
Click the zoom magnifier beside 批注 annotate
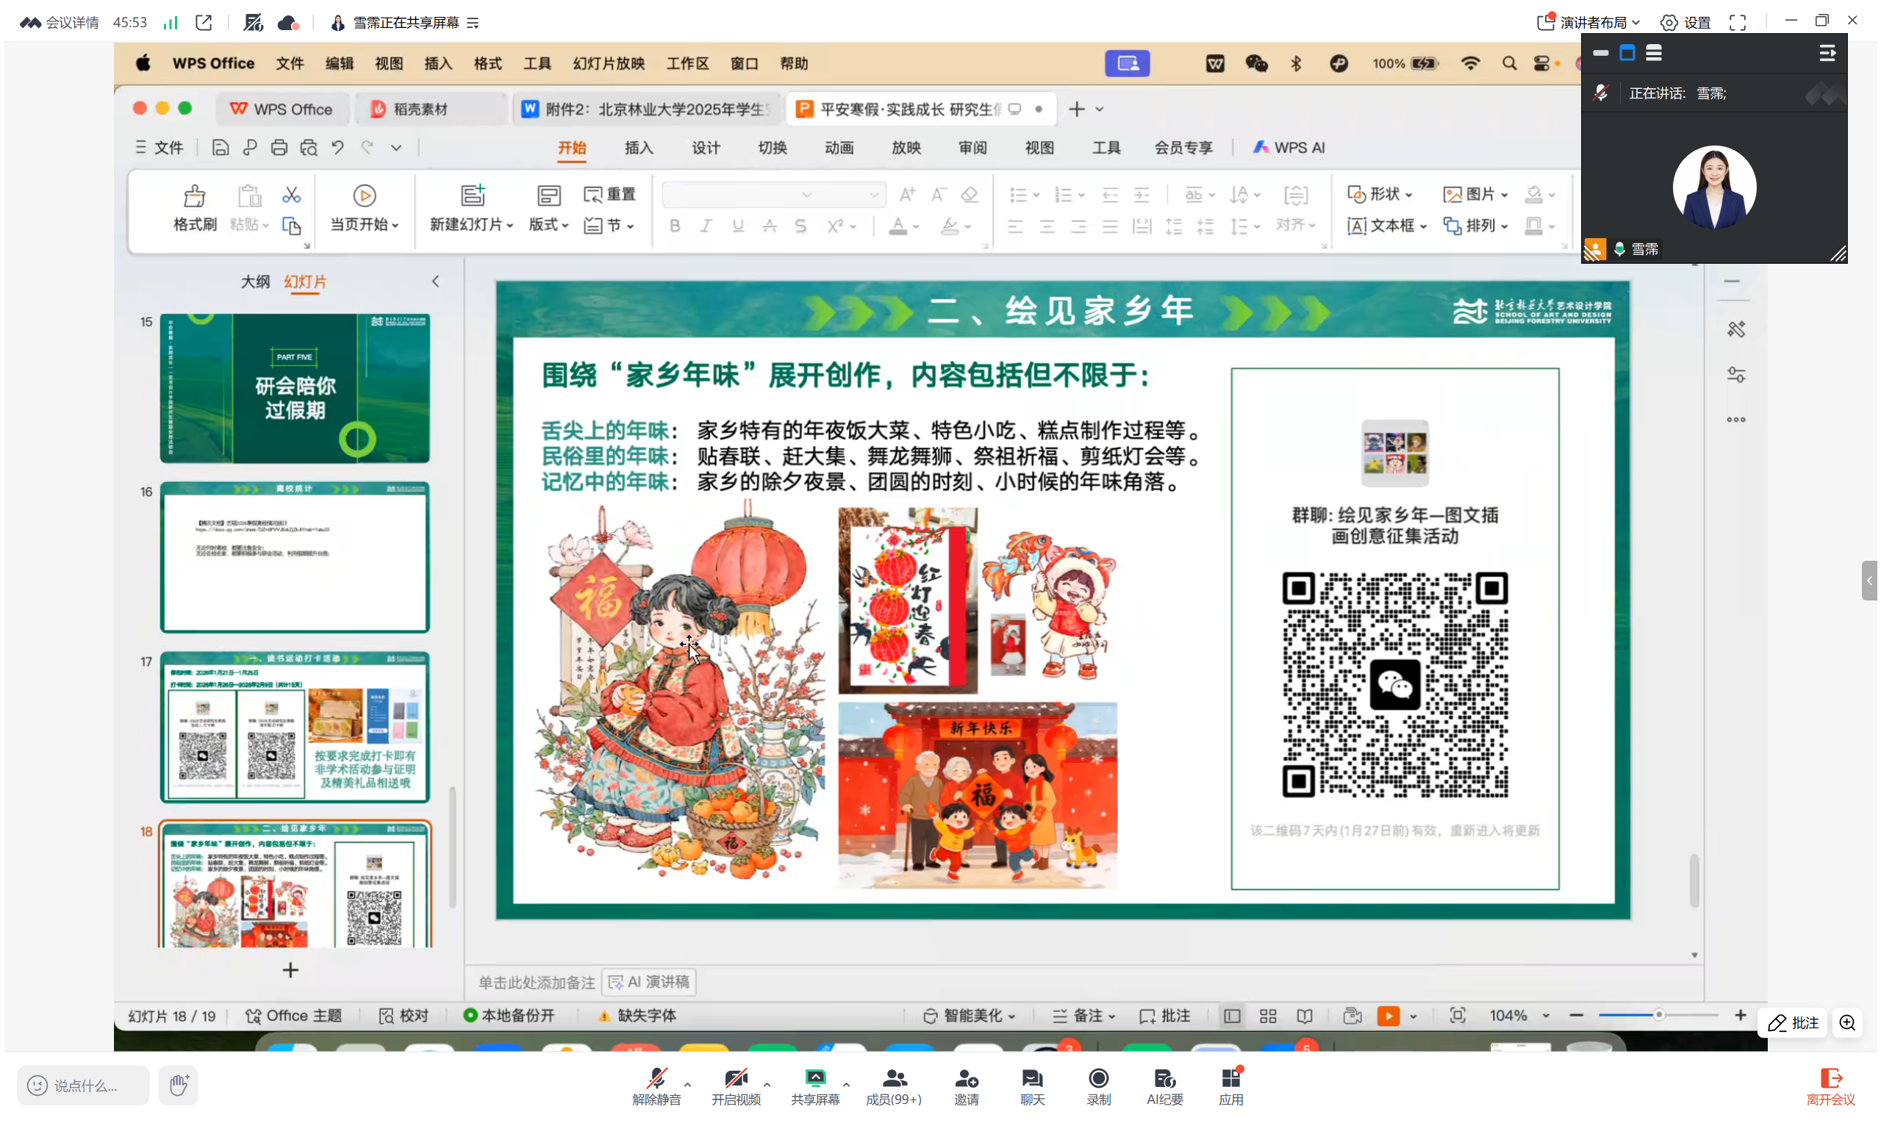1849,1024
